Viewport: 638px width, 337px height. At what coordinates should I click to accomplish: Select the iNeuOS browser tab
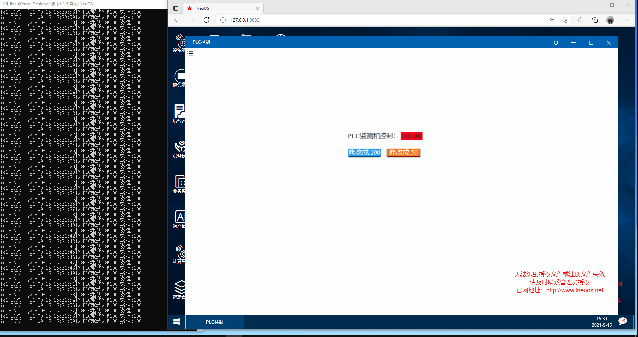(x=223, y=8)
